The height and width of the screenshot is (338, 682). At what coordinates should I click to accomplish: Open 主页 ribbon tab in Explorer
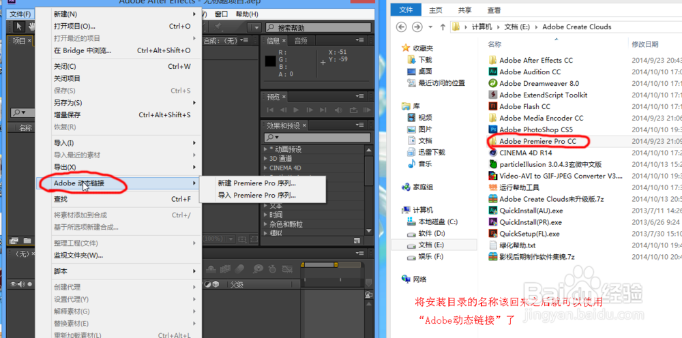(x=435, y=10)
